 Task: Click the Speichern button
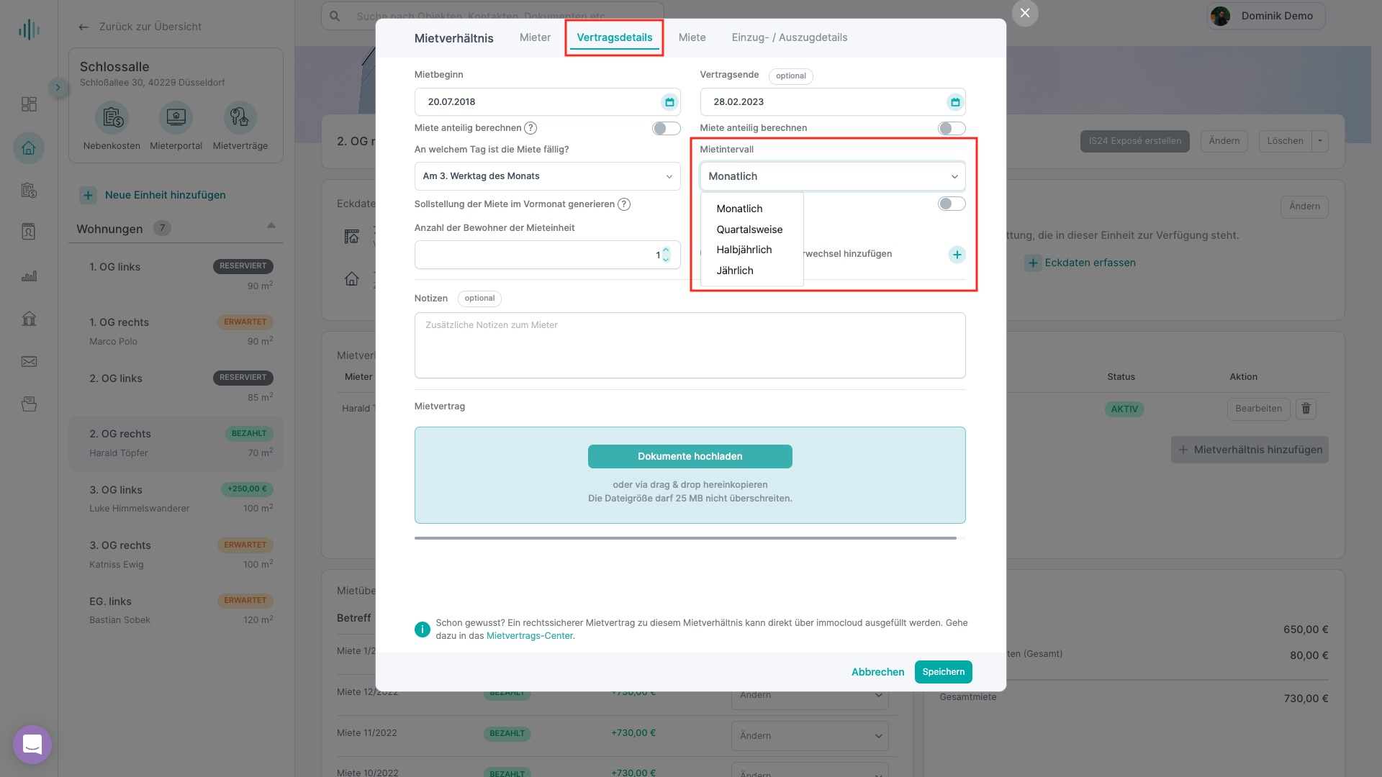943,672
